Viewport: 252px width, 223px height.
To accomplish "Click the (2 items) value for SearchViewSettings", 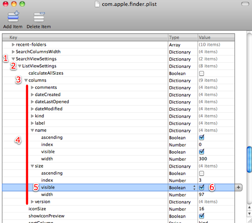I will tap(208, 59).
